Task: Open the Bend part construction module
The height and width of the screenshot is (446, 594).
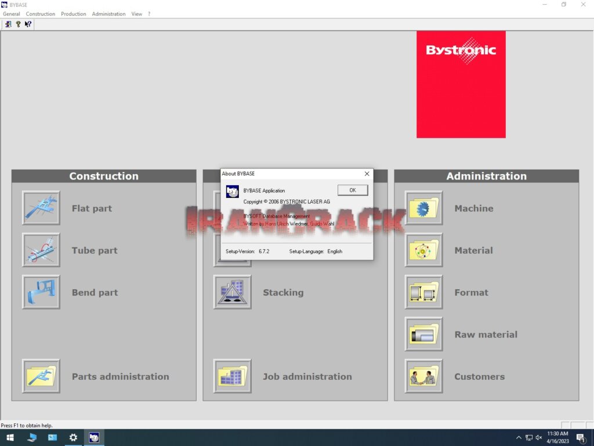Action: (x=41, y=292)
